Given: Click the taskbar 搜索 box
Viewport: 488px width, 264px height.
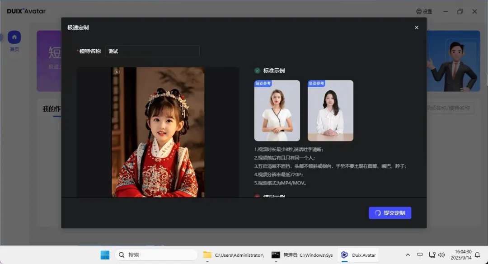Looking at the screenshot, I should point(156,255).
